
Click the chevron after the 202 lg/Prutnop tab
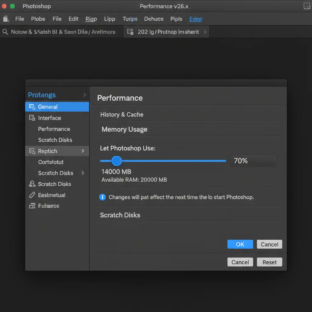pyautogui.click(x=205, y=32)
